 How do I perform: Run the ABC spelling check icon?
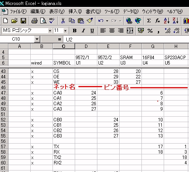(52, 20)
